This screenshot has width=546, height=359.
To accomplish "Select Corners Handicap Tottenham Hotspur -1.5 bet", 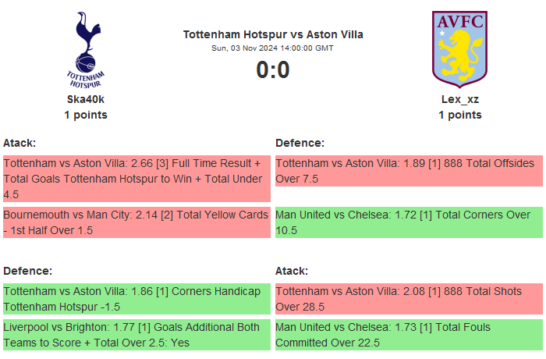I will pos(136,299).
